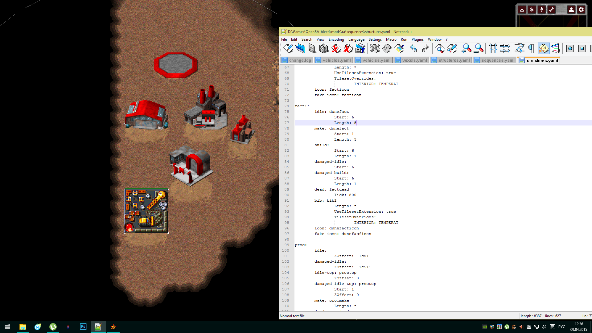Viewport: 592px width, 333px height.
Task: Open the Windows Start button
Action: [7, 327]
